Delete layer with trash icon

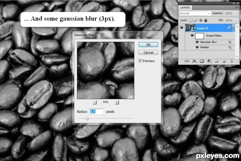click(231, 61)
